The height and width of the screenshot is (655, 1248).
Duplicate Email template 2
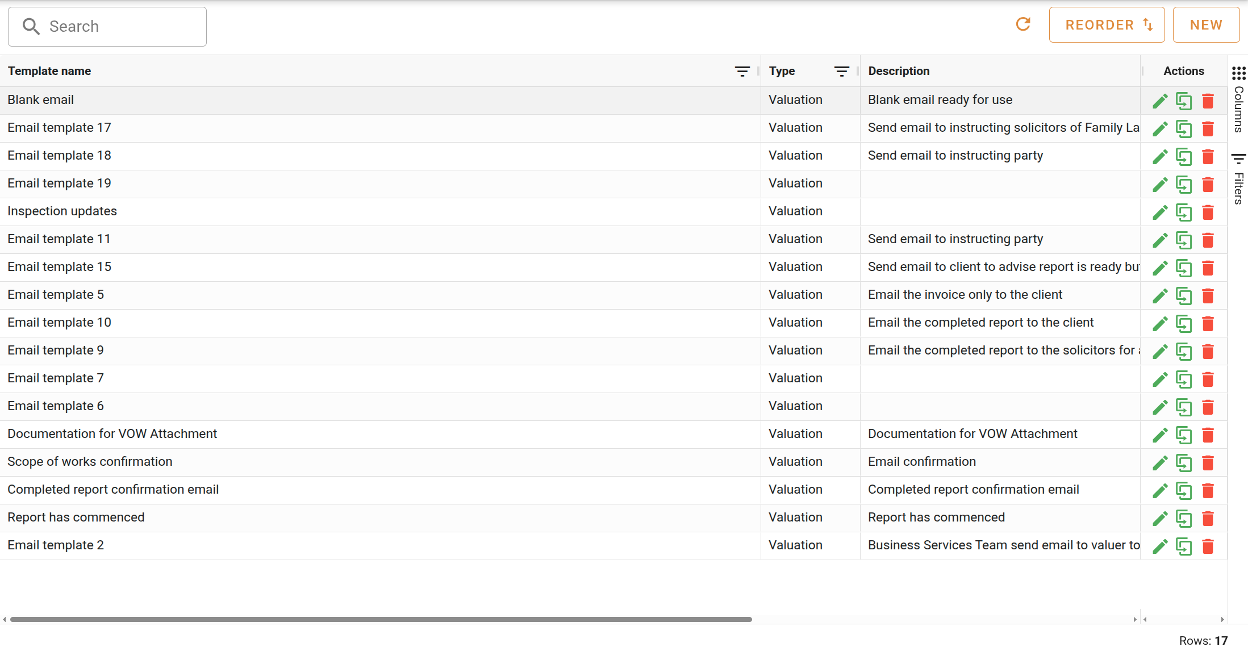click(x=1184, y=546)
